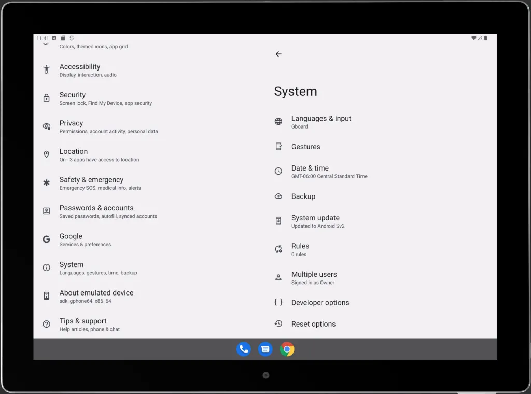
Task: Click the Location pin icon
Action: pos(46,154)
